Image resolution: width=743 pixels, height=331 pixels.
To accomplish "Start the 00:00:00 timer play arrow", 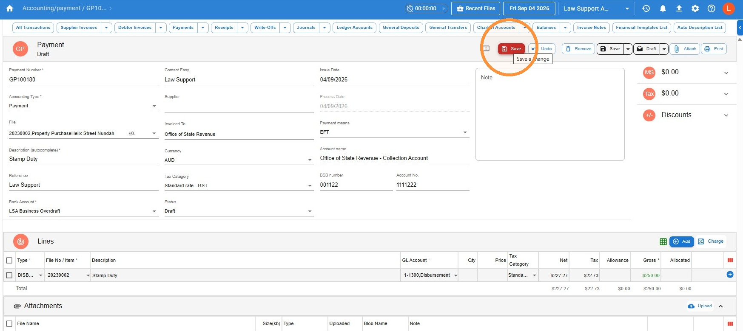I will point(444,8).
